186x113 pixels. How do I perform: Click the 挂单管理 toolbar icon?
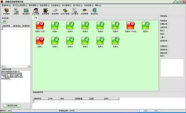pos(45,11)
